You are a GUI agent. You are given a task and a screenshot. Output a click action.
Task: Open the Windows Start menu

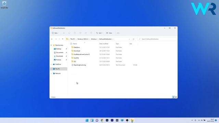pos(87,120)
